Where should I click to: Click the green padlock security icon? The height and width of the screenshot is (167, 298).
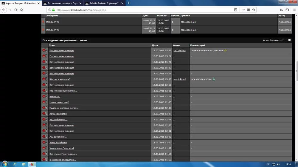click(53, 10)
